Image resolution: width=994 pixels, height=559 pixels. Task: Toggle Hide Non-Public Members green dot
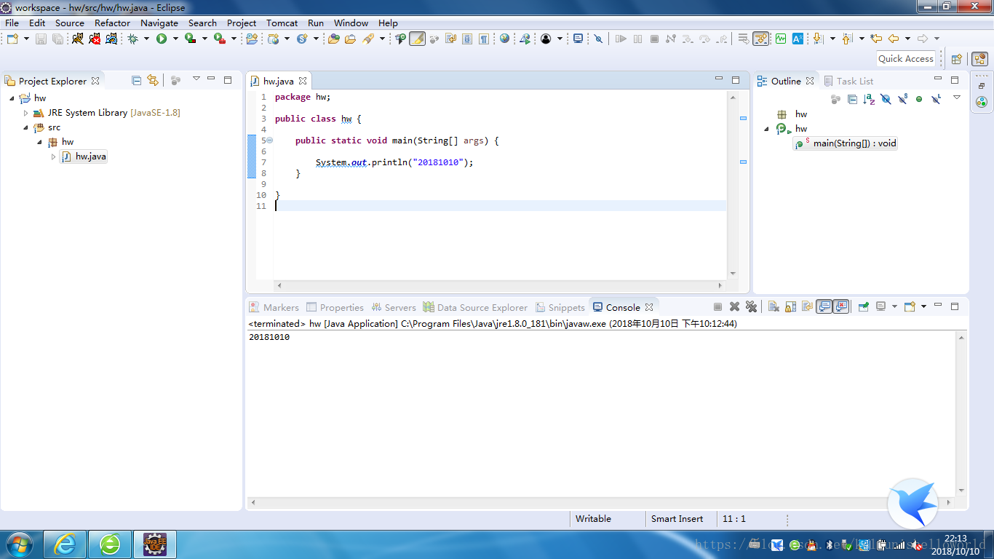click(919, 99)
